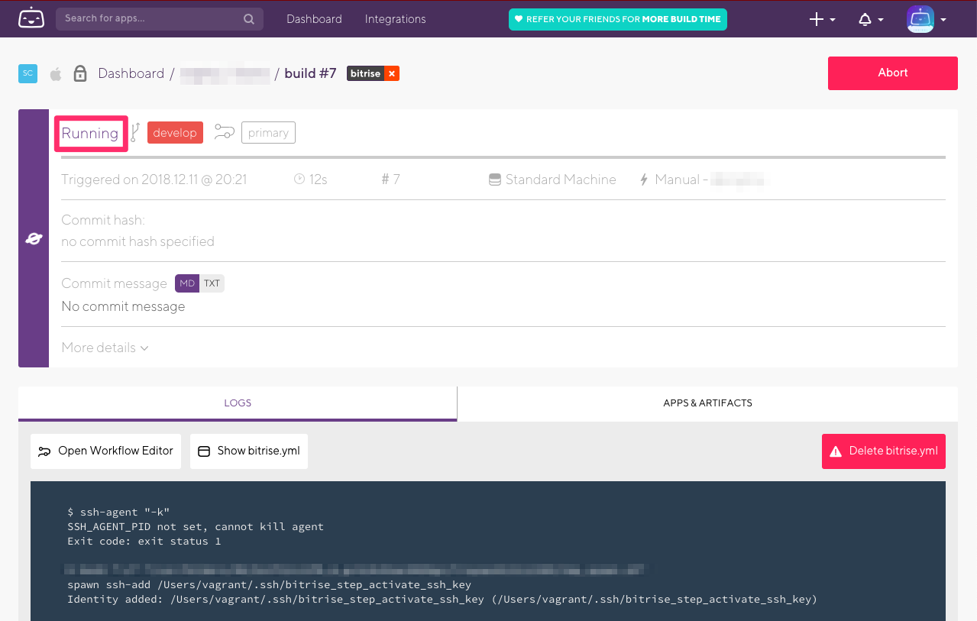Screen dimensions: 977x621
Task: Click Triggered on 2018.12.11 text
Action: (x=154, y=180)
